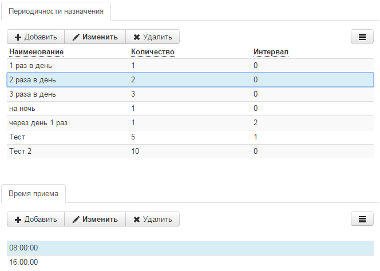Select the row '3 раза в день'
Image resolution: width=380 pixels, height=271 pixels.
[x=190, y=94]
